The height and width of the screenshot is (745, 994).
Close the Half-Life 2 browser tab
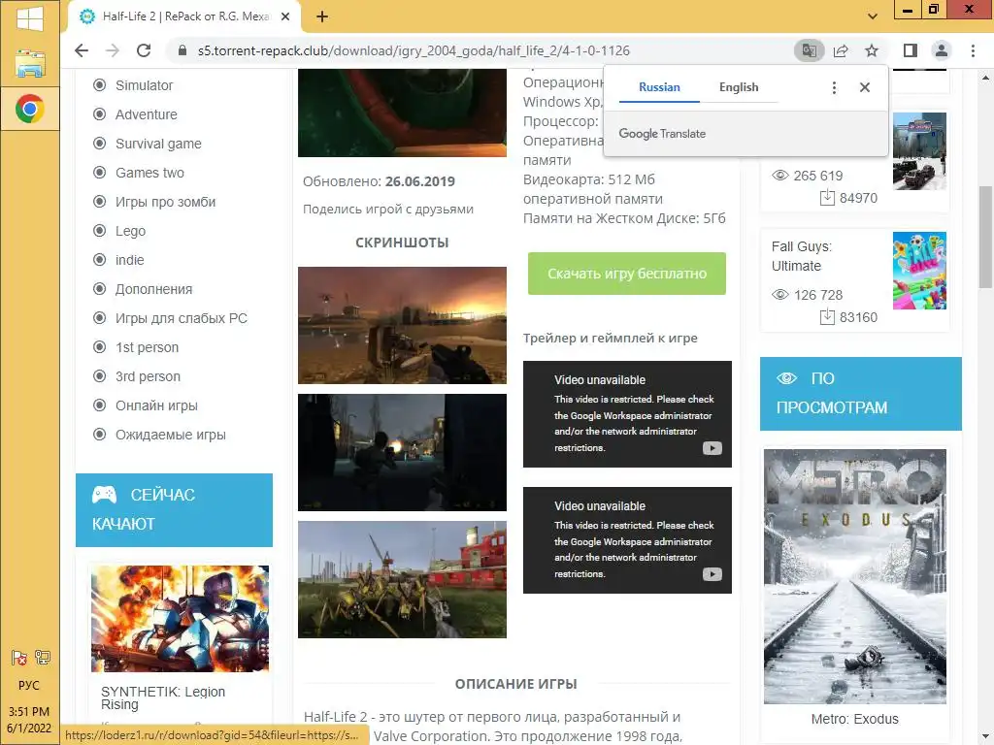tap(285, 16)
